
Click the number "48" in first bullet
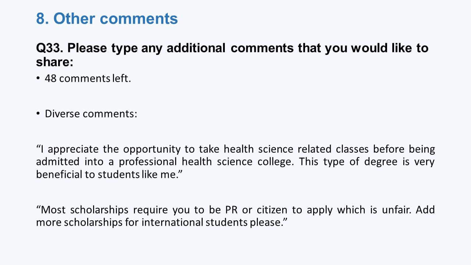(50, 78)
